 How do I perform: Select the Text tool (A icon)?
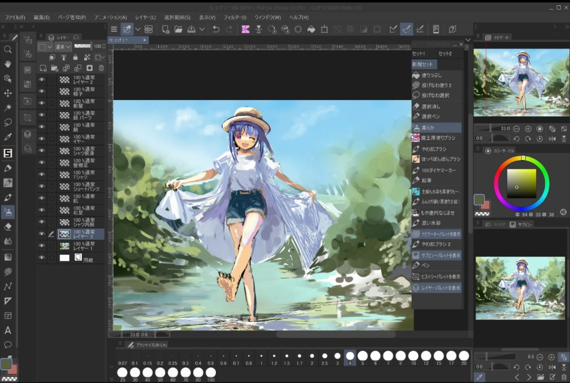tap(8, 330)
